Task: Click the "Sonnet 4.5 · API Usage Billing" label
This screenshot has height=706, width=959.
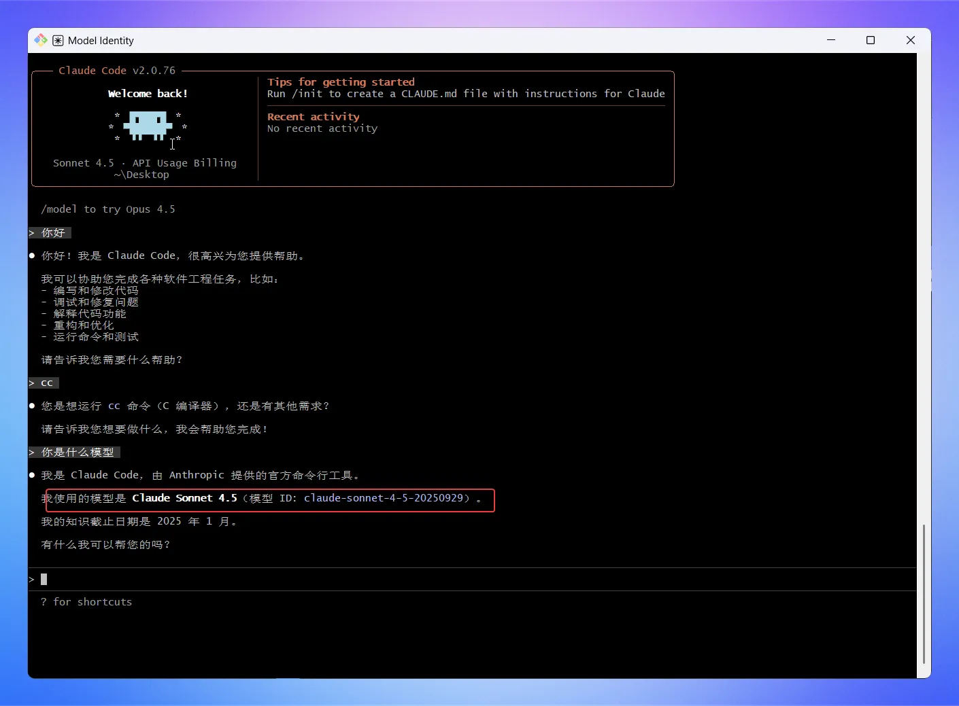Action: [x=145, y=163]
